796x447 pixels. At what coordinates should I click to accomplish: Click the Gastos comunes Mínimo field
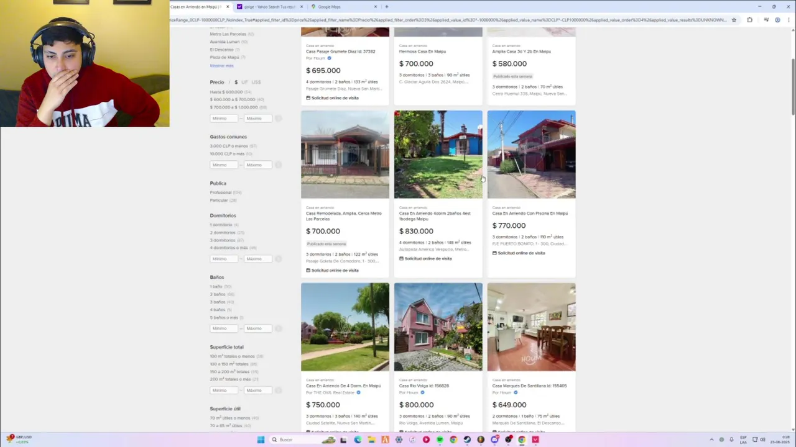224,165
